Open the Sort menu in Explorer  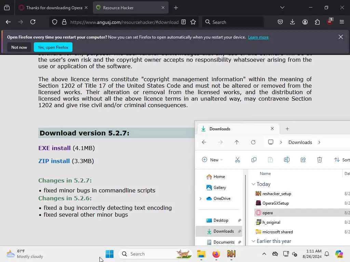342,160
